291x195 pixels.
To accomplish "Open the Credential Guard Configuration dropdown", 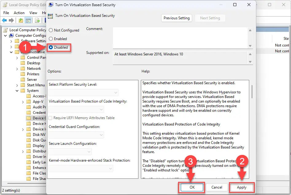I will [76, 135].
